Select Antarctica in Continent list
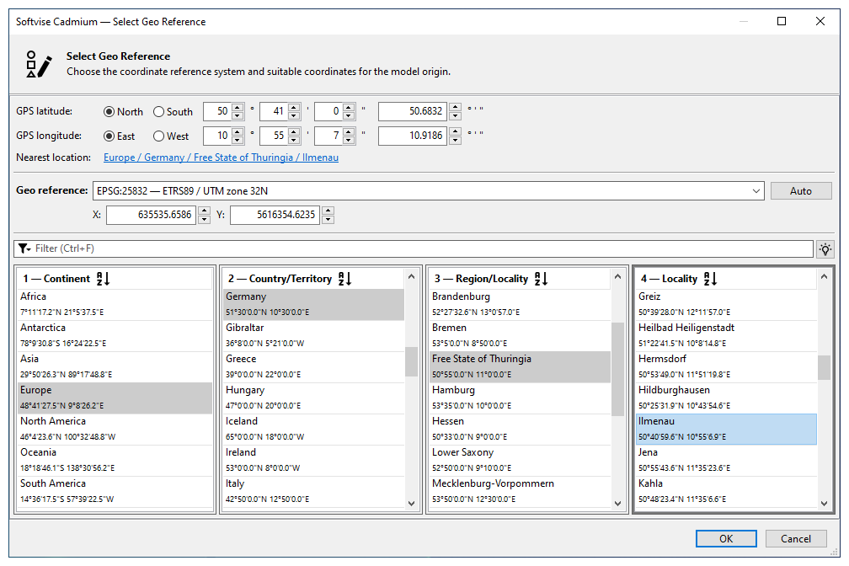 pyautogui.click(x=115, y=335)
